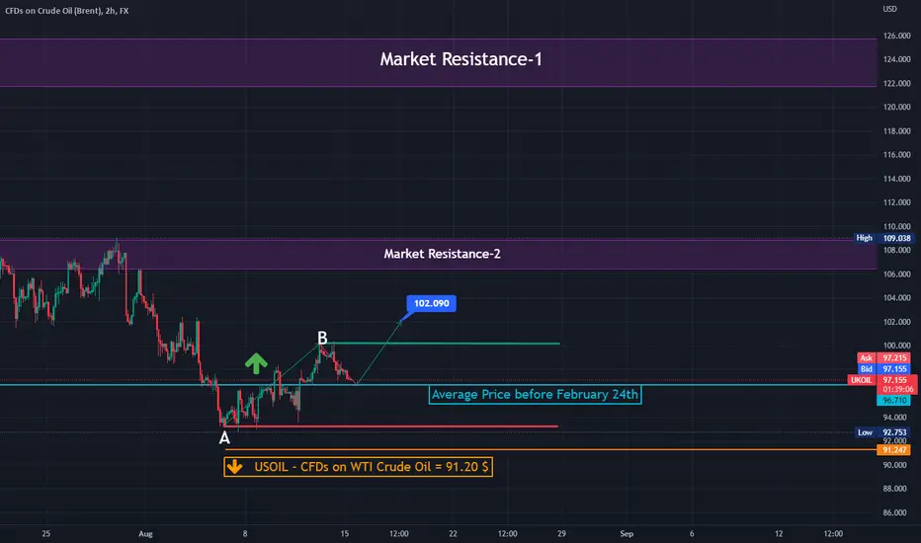
Task: Click the orange 91.247 price tag
Action: point(893,449)
